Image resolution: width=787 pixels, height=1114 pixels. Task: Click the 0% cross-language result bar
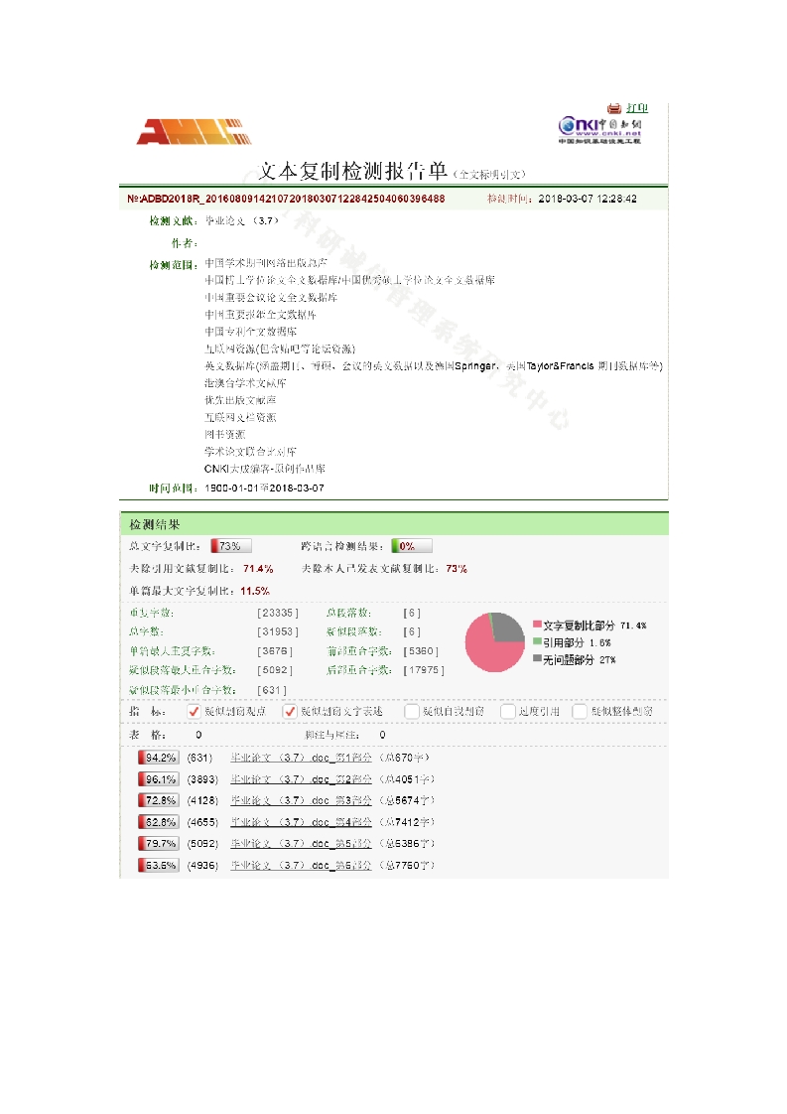click(x=411, y=546)
